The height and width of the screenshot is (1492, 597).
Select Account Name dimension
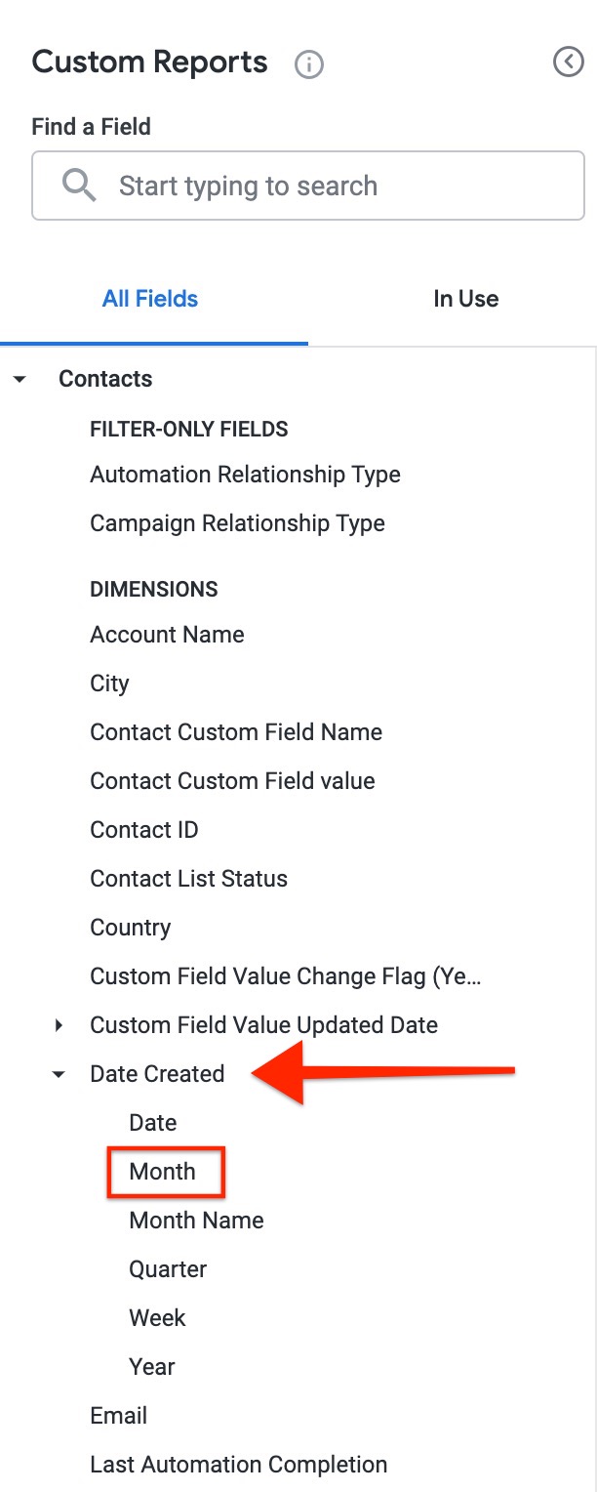point(167,634)
